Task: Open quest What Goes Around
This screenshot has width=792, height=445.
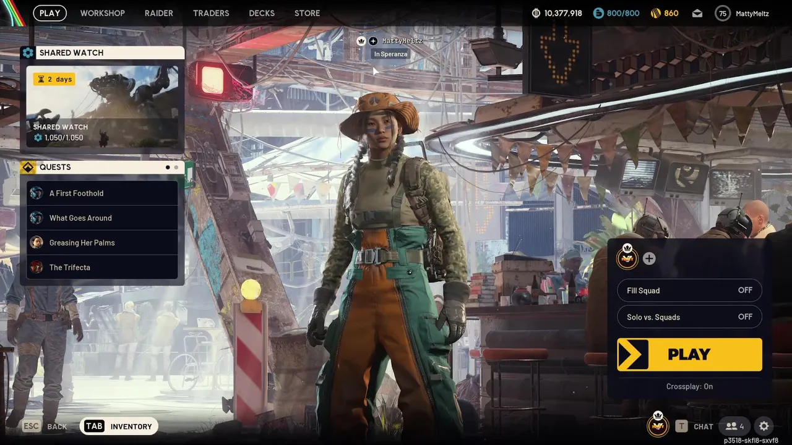Action: (x=102, y=218)
